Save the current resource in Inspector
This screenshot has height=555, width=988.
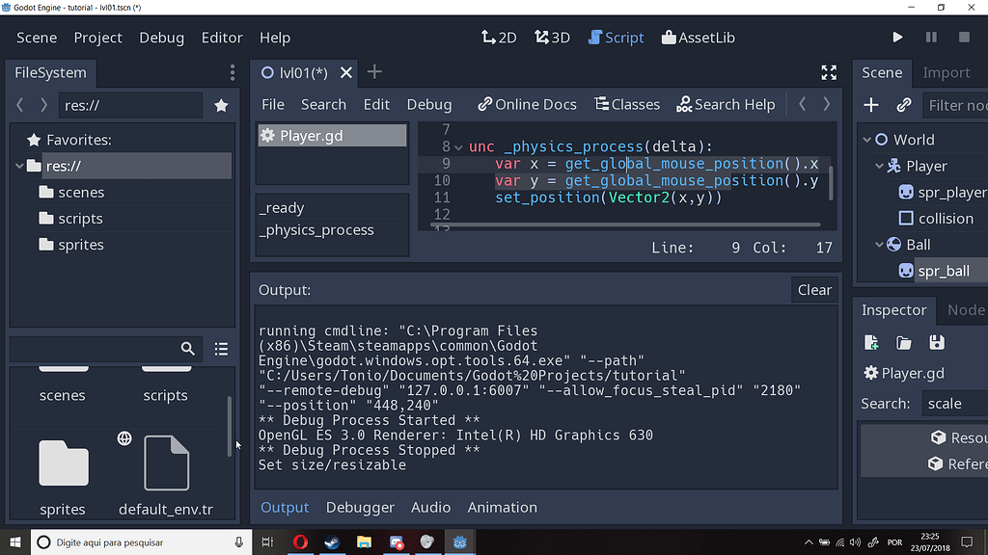[936, 343]
